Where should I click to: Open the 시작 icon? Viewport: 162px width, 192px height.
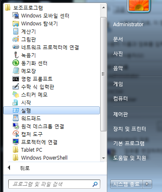click(15, 103)
